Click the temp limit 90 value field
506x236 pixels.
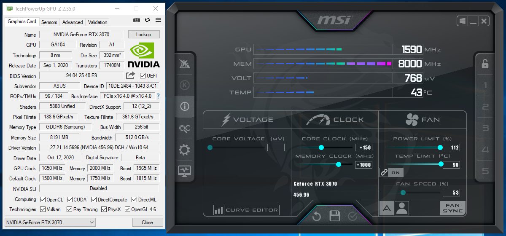click(x=451, y=165)
